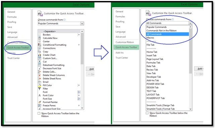The height and width of the screenshot is (129, 216).
Task: Select the Center alignment command icon
Action: coord(40,41)
